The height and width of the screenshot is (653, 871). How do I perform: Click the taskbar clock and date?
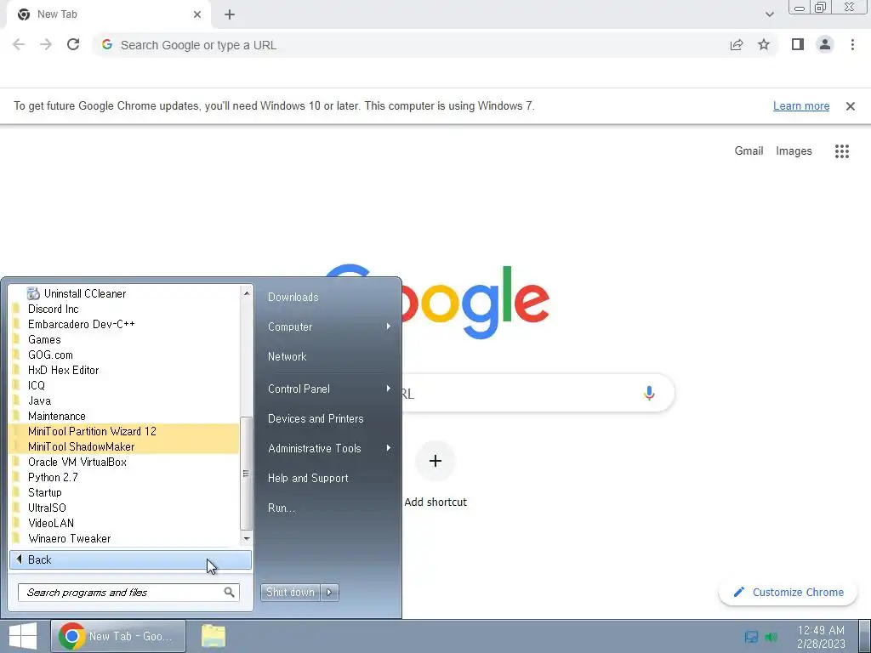[x=821, y=637]
